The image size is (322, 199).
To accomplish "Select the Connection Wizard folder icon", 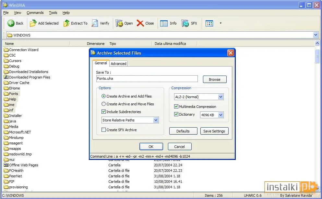I will coord(6,50).
